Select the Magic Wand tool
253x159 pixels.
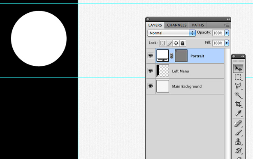click(x=238, y=95)
